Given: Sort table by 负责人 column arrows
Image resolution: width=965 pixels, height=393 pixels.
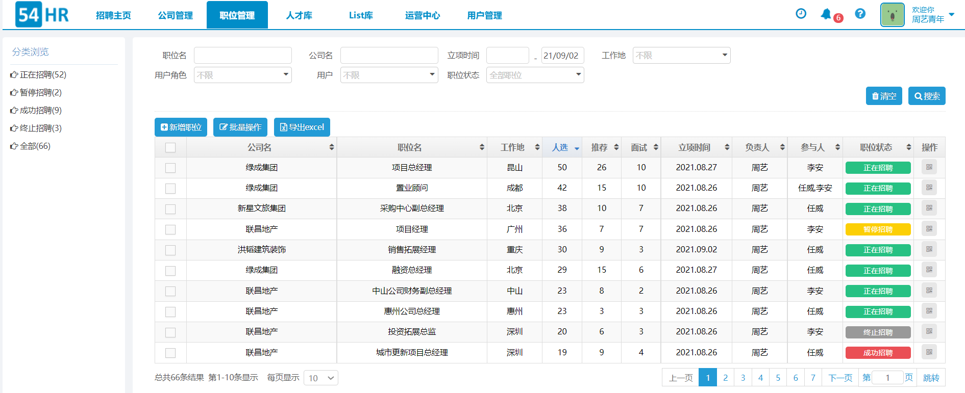Looking at the screenshot, I should [x=782, y=147].
